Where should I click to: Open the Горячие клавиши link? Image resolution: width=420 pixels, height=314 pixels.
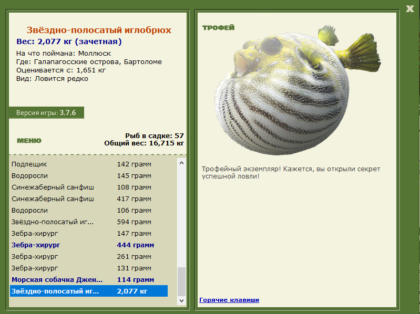pos(229,300)
